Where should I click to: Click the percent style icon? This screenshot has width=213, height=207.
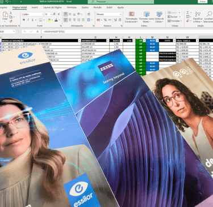(105, 20)
